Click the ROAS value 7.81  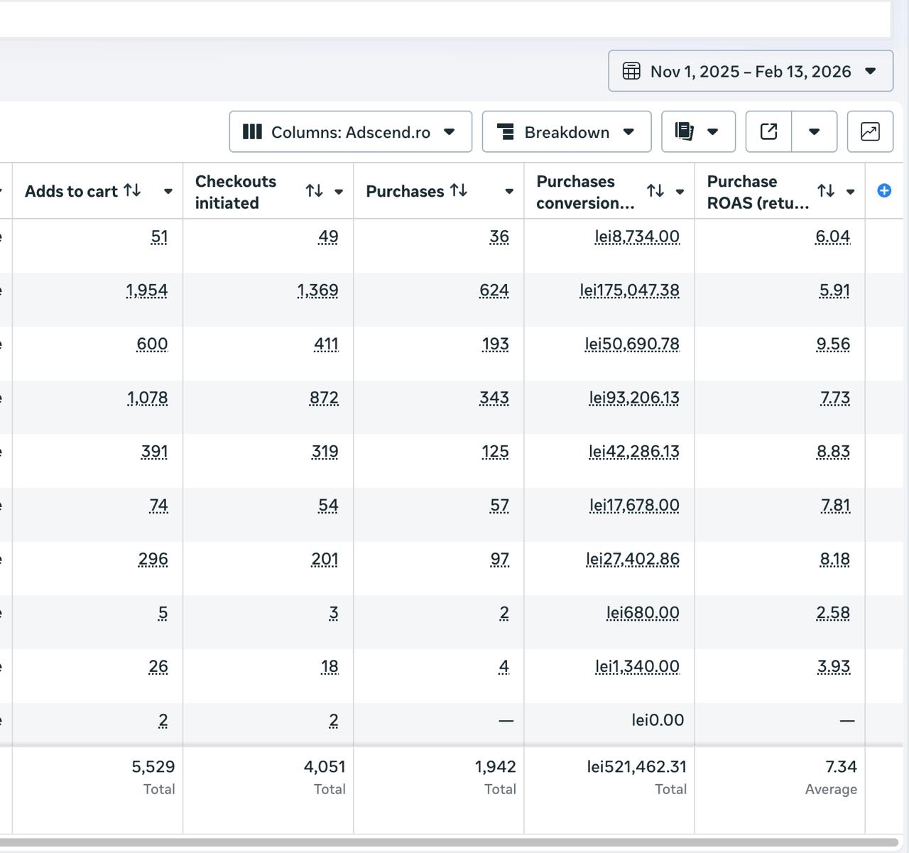point(835,506)
